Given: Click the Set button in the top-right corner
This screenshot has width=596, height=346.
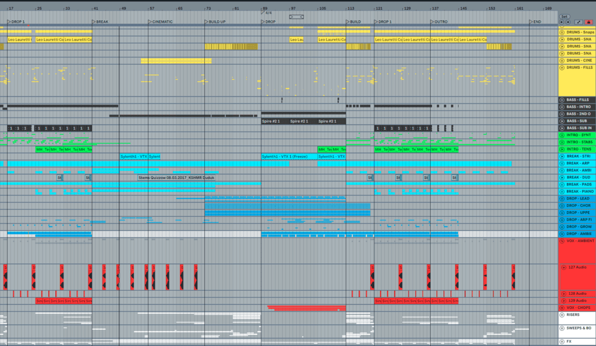Looking at the screenshot, I should pyautogui.click(x=565, y=16).
